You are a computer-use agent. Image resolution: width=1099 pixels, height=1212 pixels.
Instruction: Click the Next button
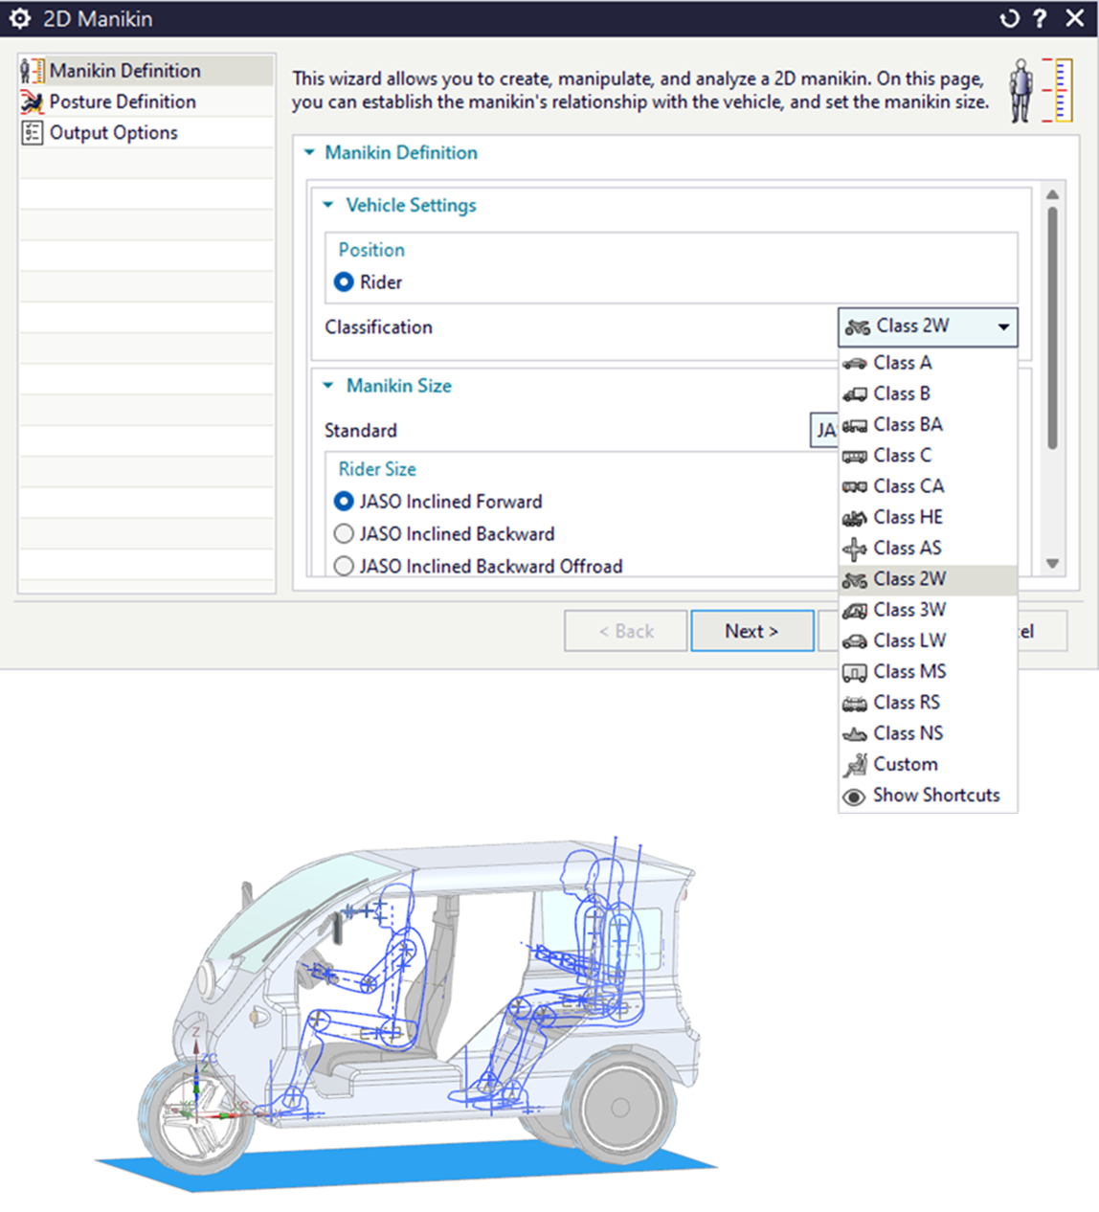pos(751,631)
